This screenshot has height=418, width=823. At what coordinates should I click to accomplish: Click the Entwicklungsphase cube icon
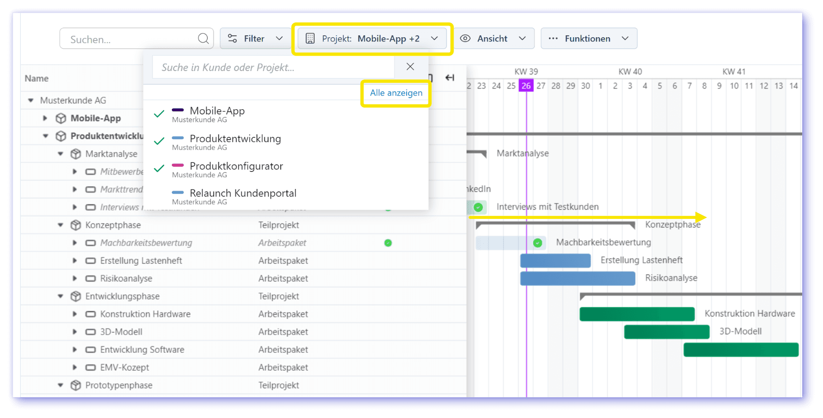[x=76, y=296]
